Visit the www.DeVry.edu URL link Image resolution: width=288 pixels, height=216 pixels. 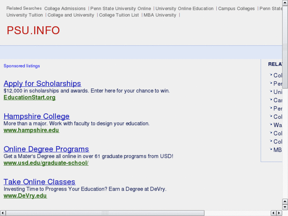click(x=25, y=196)
